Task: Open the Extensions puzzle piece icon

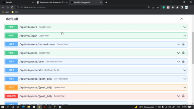Action: point(177,7)
